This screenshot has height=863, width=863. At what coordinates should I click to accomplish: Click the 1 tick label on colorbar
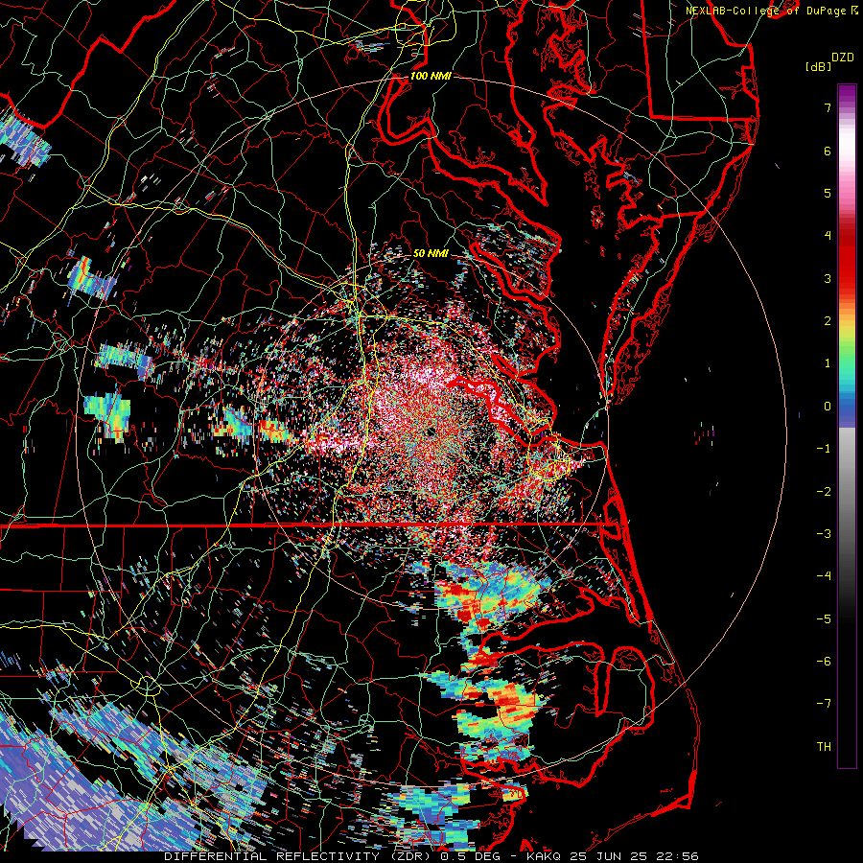(x=828, y=363)
